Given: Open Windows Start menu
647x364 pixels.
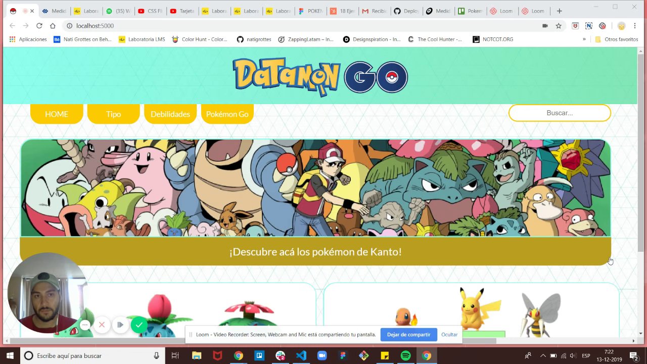Looking at the screenshot, I should click(x=10, y=355).
